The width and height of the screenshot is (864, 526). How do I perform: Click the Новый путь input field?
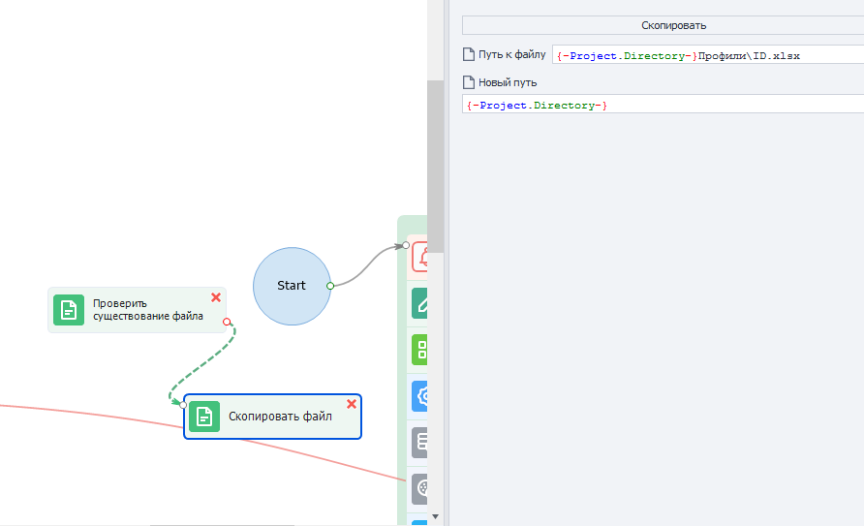tap(663, 104)
